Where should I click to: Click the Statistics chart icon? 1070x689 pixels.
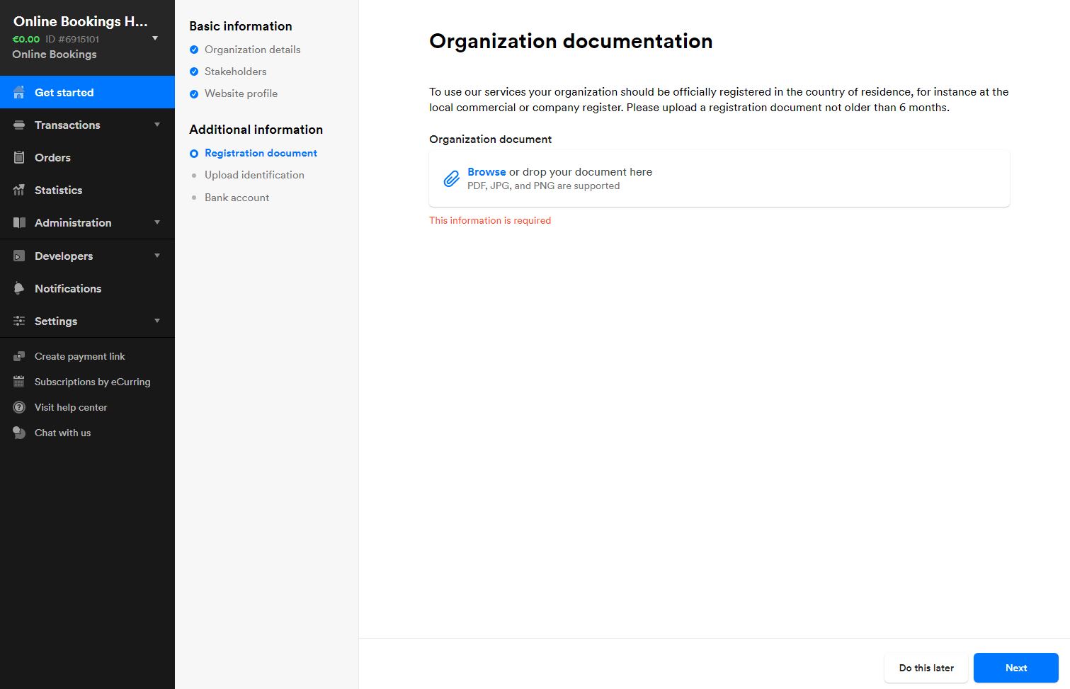(19, 190)
